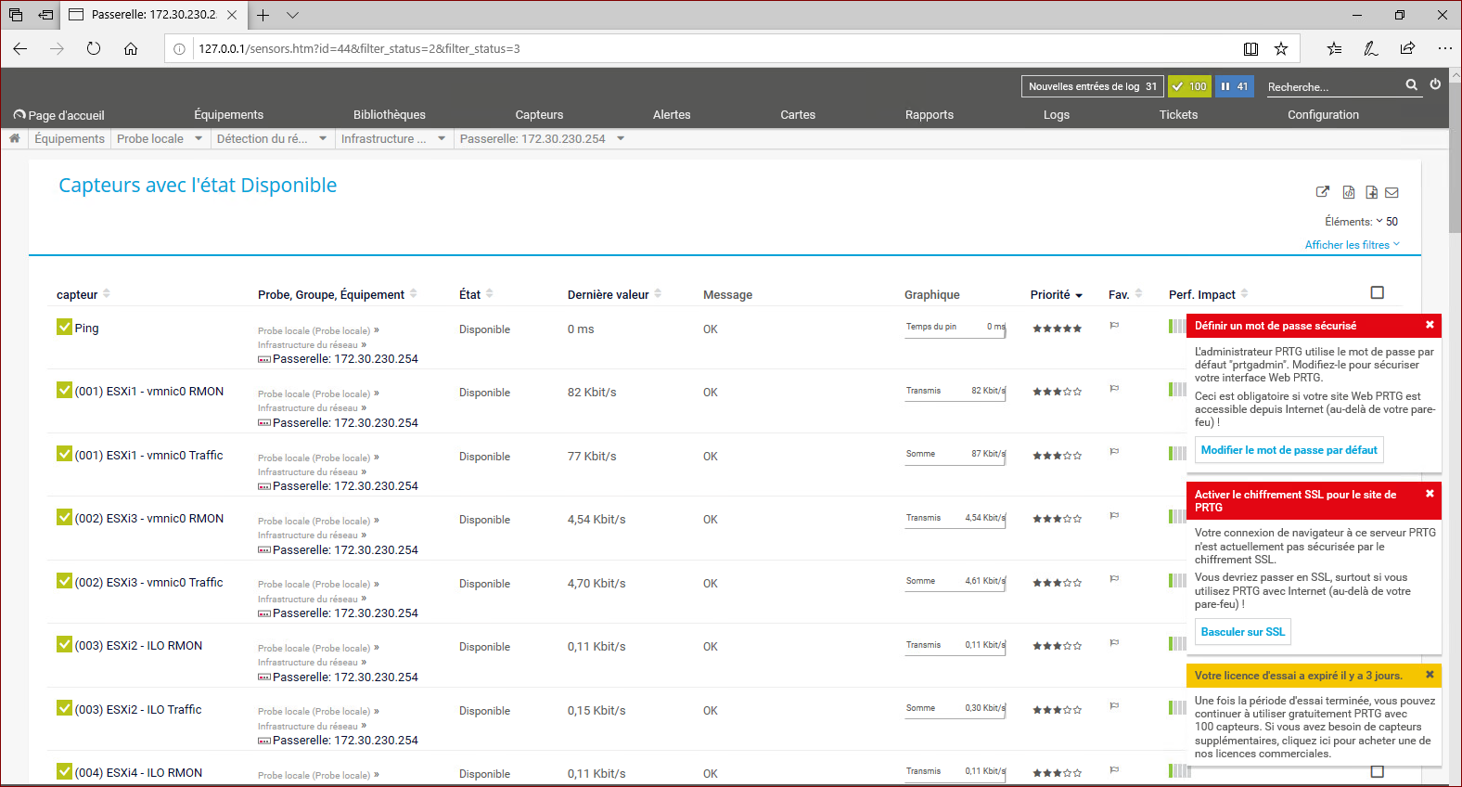
Task: Open the Éléments count dropdown
Action: 1387,221
